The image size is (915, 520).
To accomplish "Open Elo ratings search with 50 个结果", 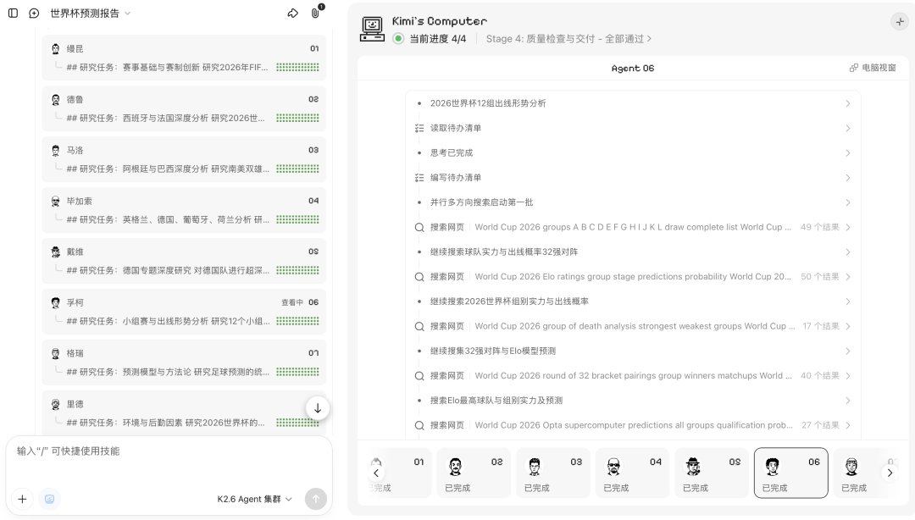I will click(633, 277).
